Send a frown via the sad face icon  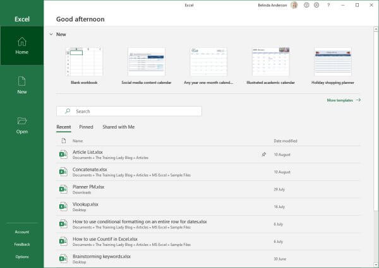[x=316, y=5]
